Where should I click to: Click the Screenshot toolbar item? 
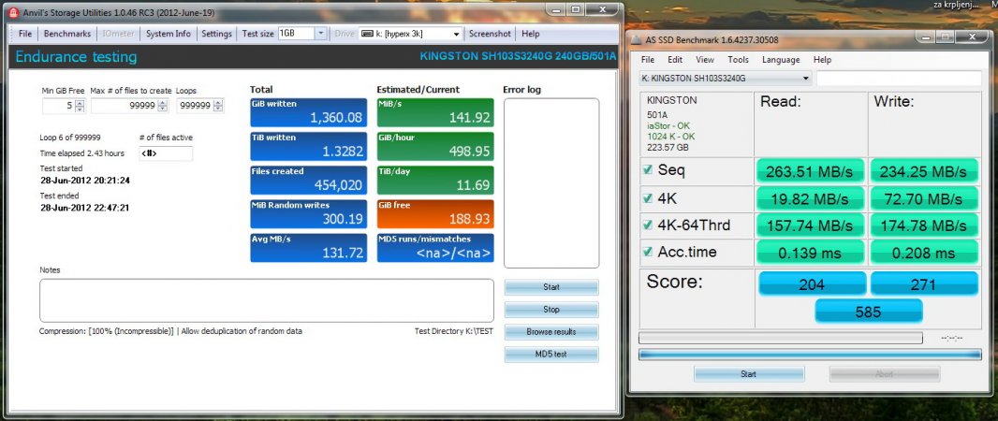click(x=490, y=34)
